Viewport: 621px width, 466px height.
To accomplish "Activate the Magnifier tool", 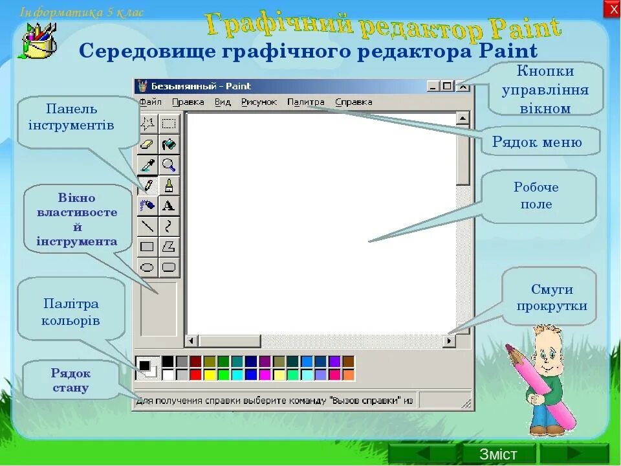I will pyautogui.click(x=169, y=165).
